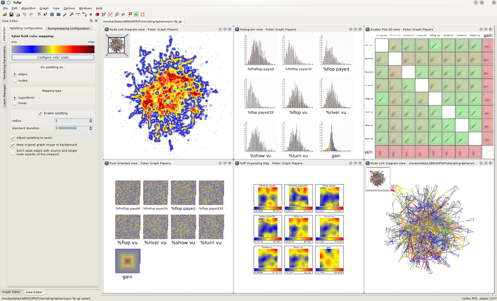Image resolution: width=497 pixels, height=301 pixels.
Task: Uncheck Enable splatting checkbox
Action: (40, 113)
